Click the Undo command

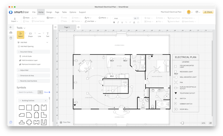click(x=64, y=18)
